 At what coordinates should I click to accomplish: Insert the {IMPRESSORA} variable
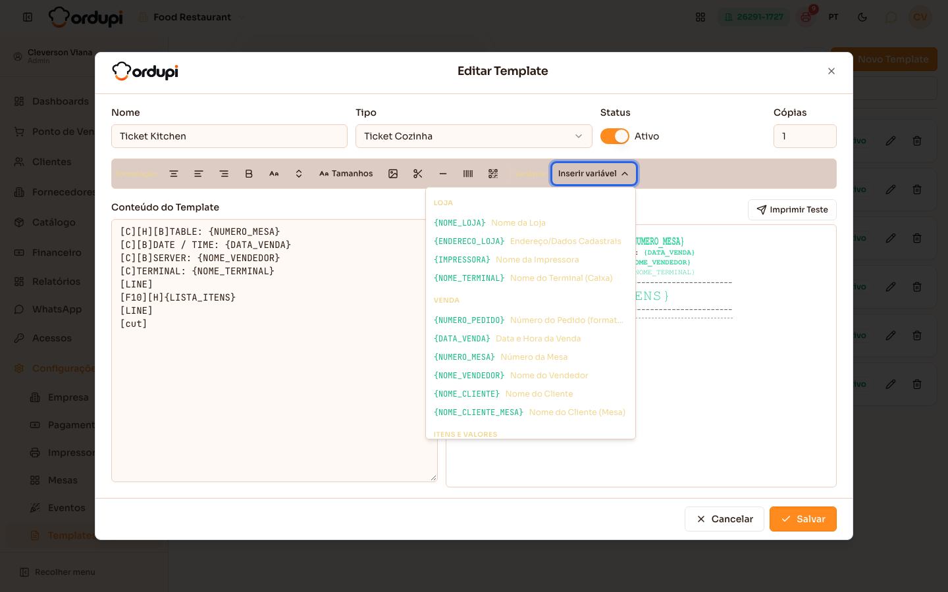click(531, 260)
